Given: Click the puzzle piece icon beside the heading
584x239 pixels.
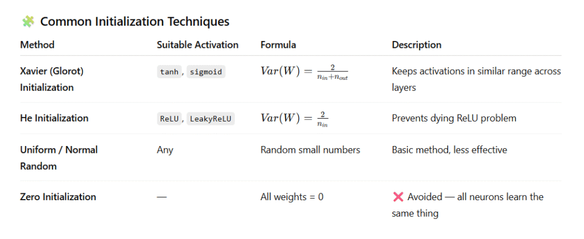Looking at the screenshot, I should coord(27,22).
